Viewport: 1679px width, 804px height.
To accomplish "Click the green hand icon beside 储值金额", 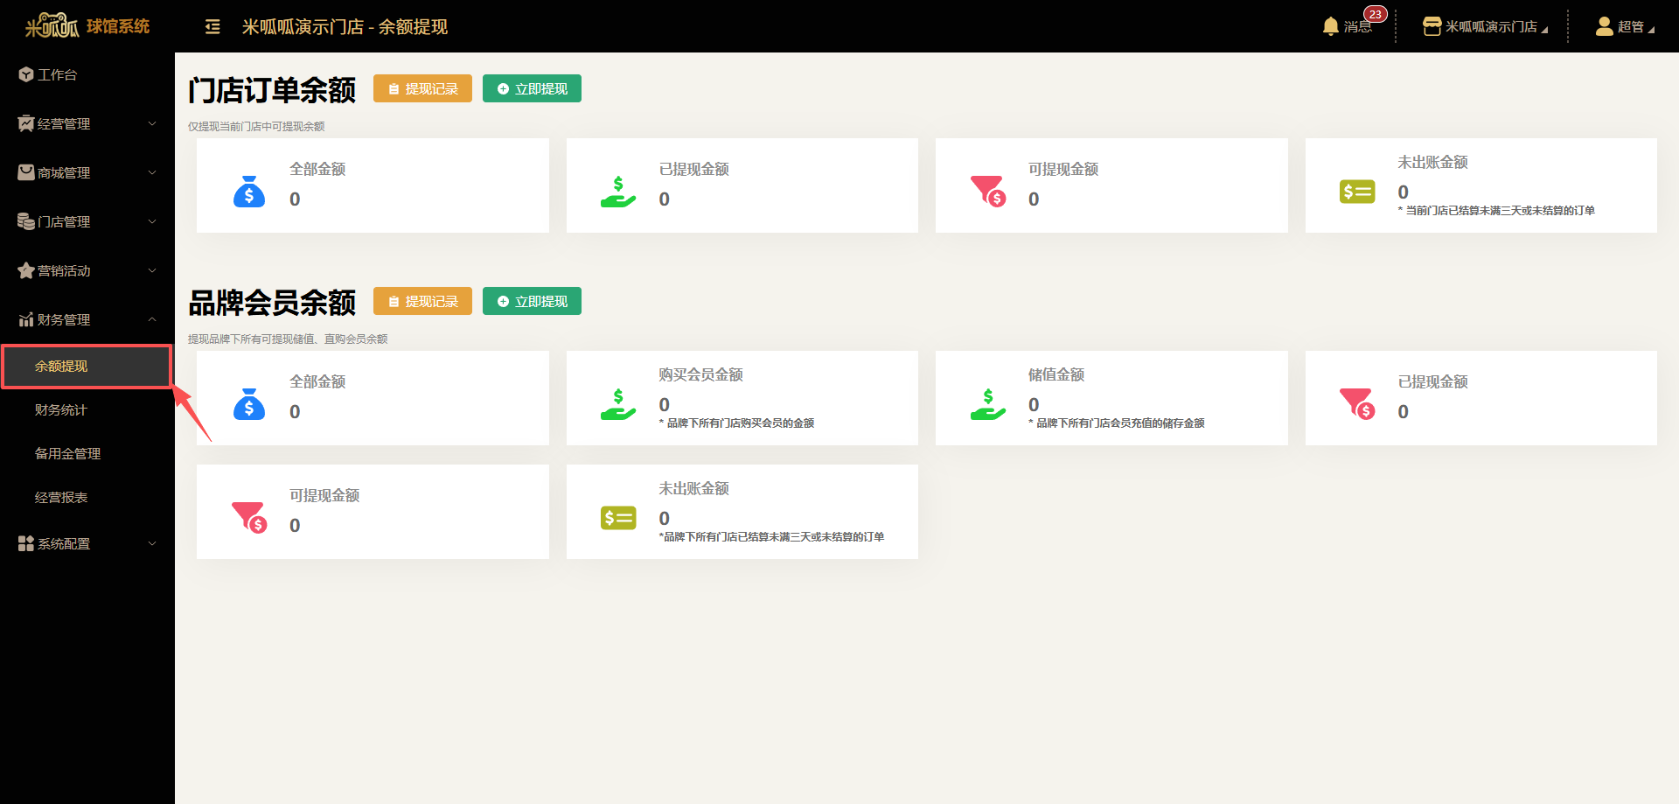I will (988, 404).
